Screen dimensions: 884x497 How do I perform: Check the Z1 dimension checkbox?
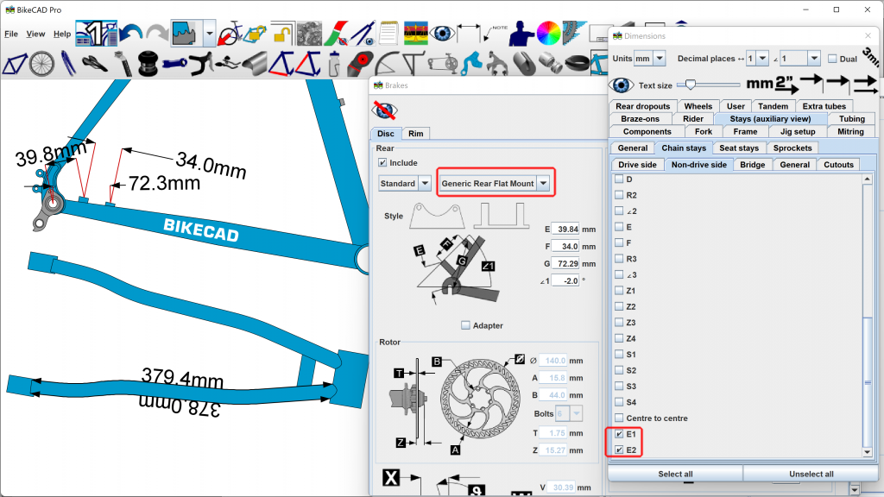point(619,291)
